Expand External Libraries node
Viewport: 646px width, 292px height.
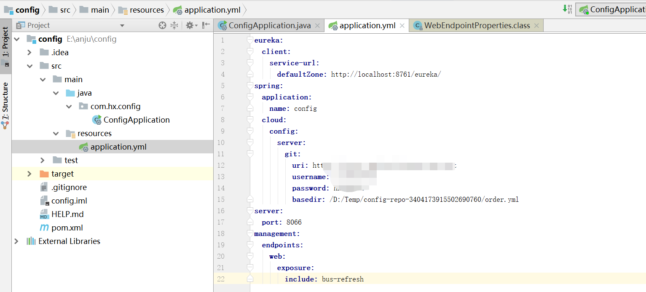tap(16, 241)
